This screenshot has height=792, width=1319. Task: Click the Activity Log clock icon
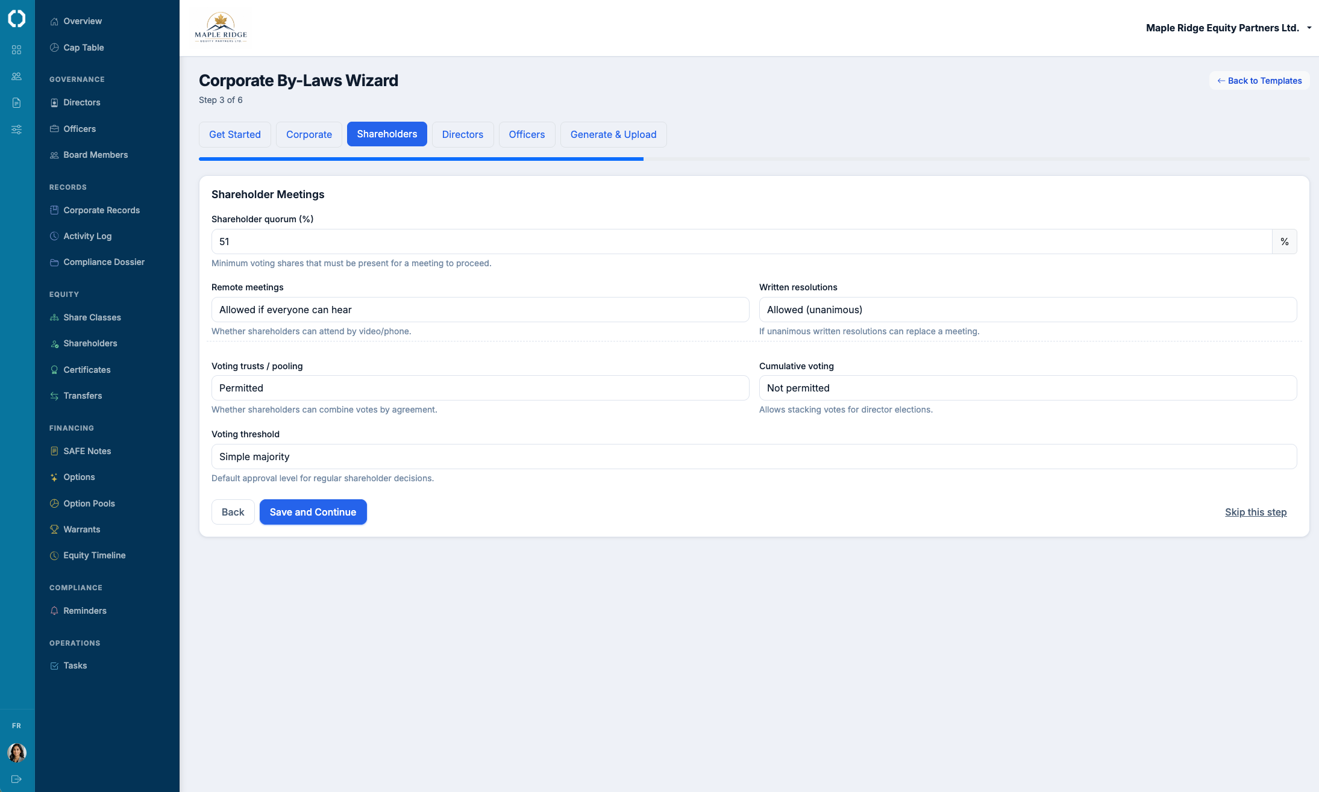(x=54, y=236)
